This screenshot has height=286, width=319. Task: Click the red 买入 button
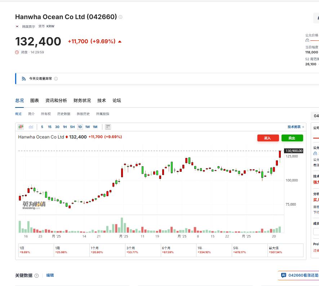pos(268,138)
